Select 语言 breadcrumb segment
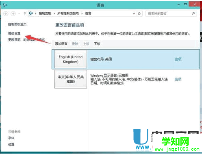 click(88, 13)
